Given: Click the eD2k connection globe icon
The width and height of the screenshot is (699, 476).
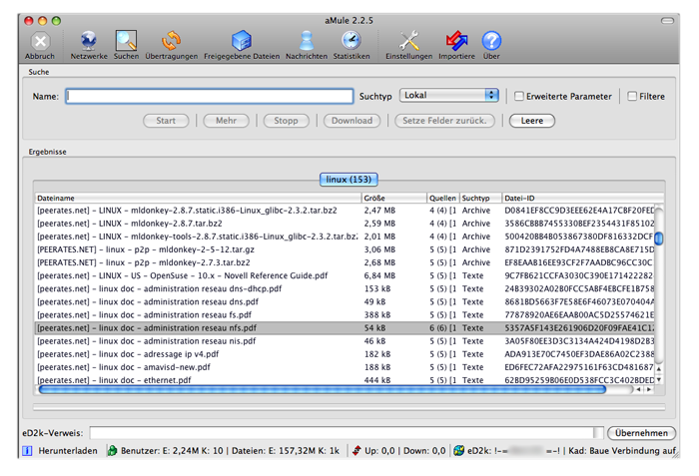Looking at the screenshot, I should click(458, 451).
